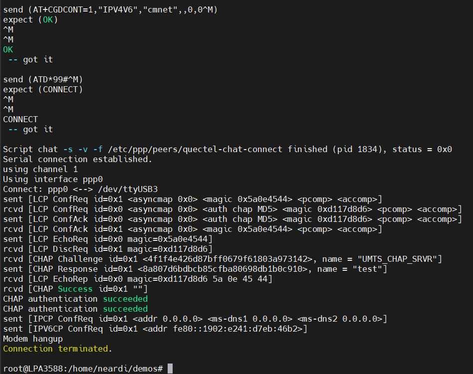Click the 'using channel 1' line

click(x=40, y=170)
